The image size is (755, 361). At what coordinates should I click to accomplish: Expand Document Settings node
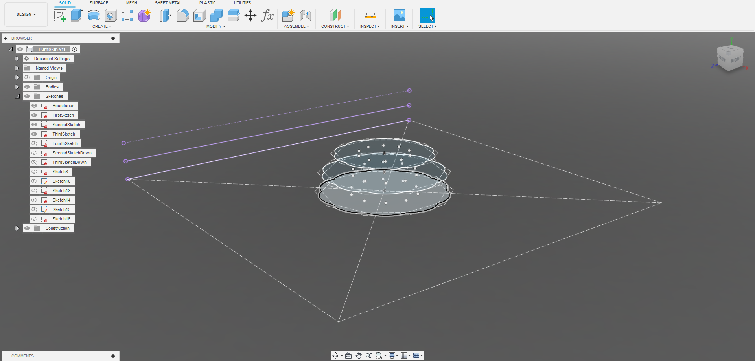17,59
